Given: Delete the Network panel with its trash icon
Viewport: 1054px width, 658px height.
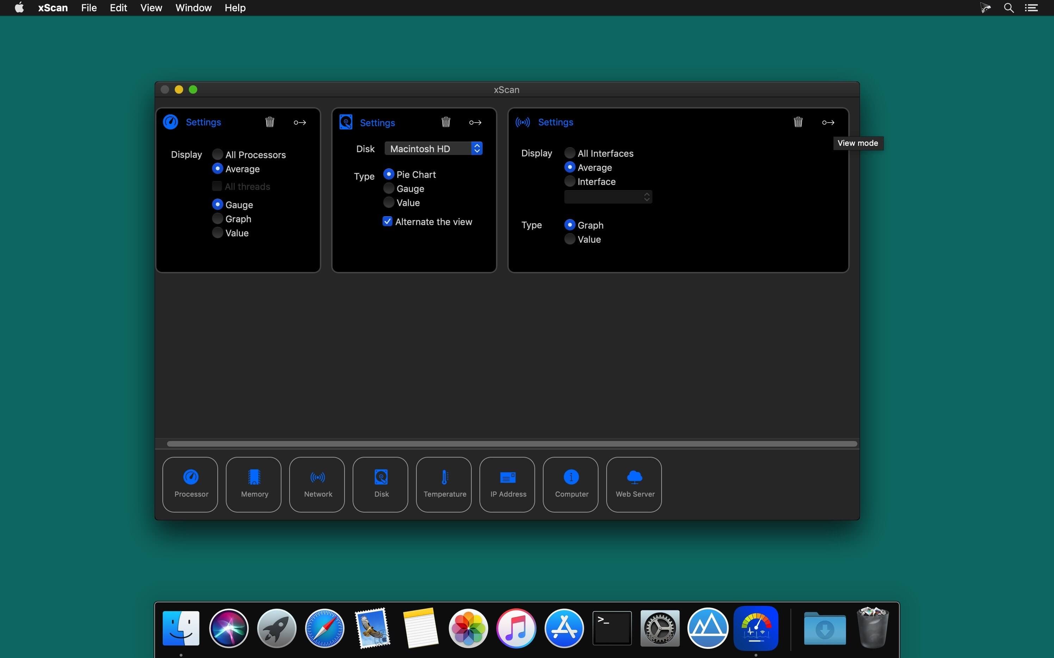Looking at the screenshot, I should (798, 122).
